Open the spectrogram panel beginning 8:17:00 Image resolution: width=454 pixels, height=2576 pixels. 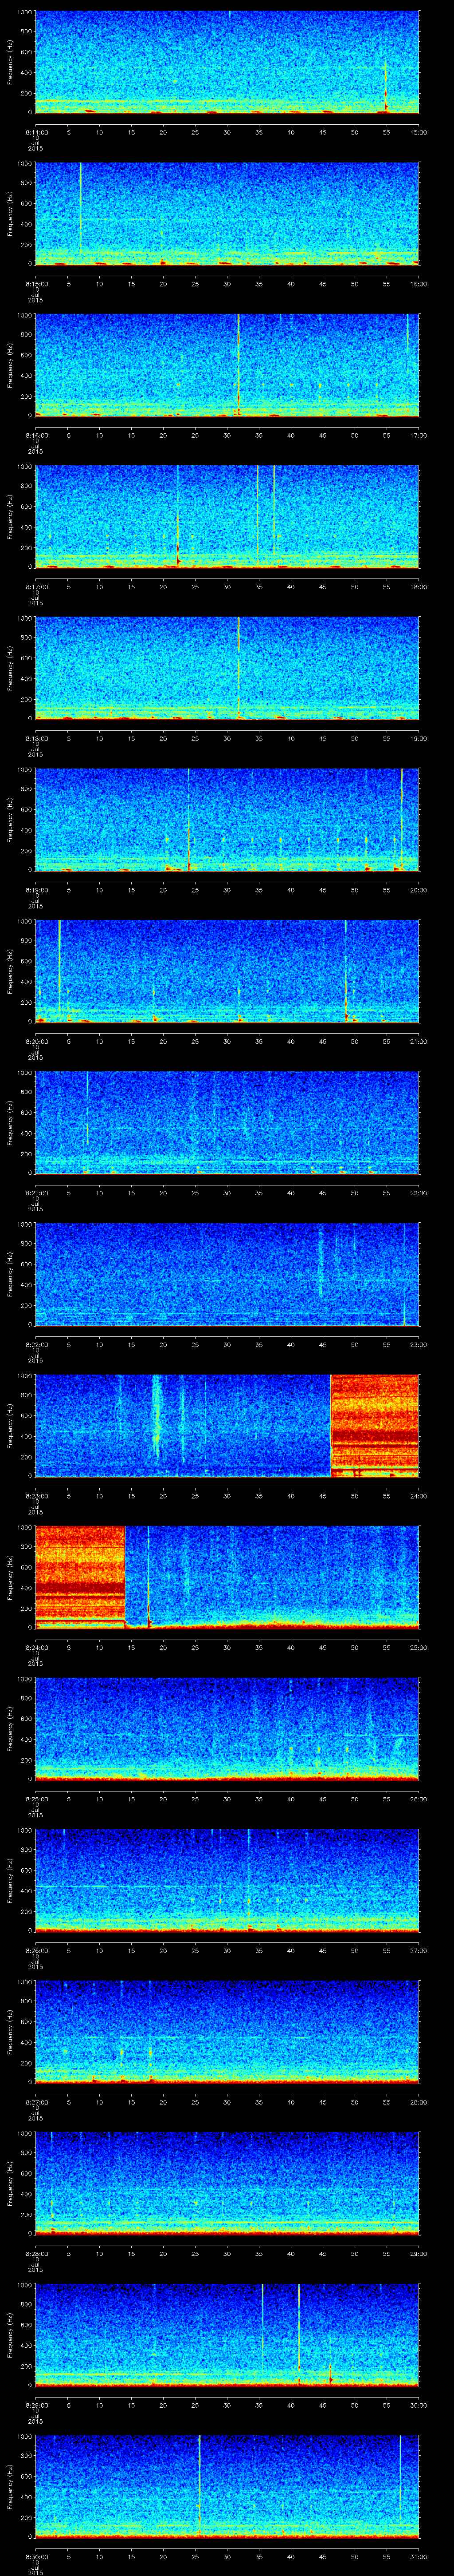point(227,517)
